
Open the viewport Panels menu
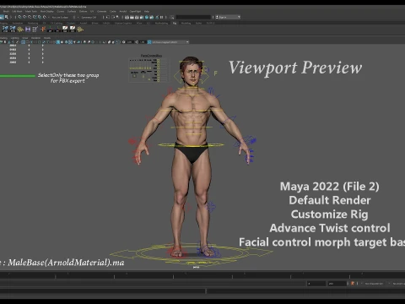(47, 38)
